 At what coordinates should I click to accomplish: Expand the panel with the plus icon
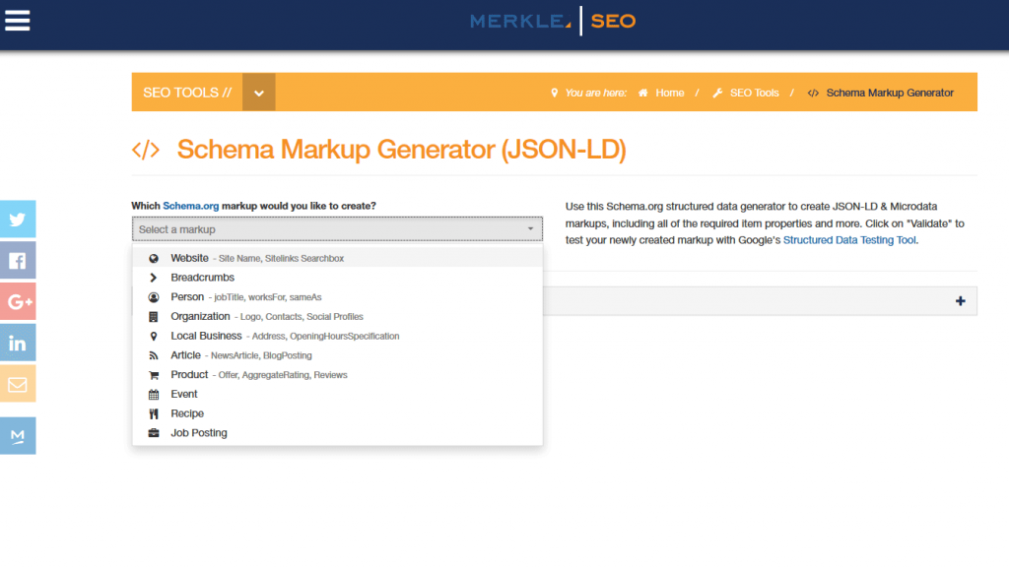pyautogui.click(x=960, y=300)
